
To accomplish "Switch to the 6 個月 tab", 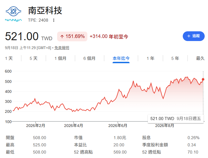I will pyautogui.click(x=89, y=58).
